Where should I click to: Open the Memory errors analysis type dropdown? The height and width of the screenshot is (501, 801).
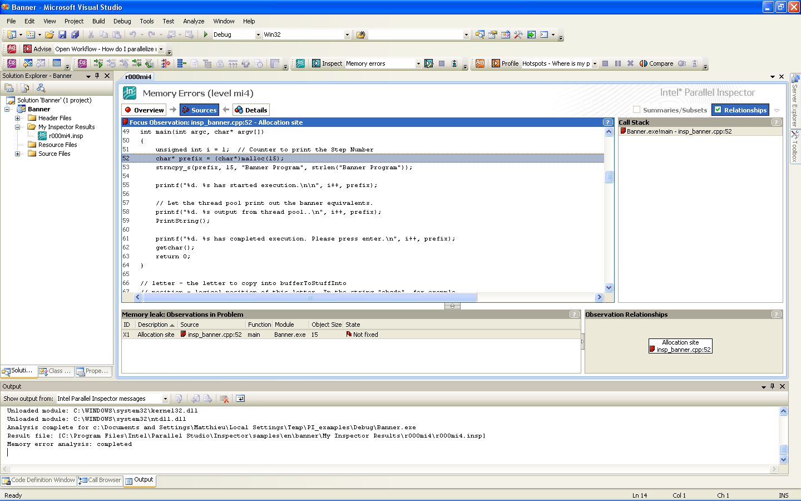pyautogui.click(x=418, y=63)
